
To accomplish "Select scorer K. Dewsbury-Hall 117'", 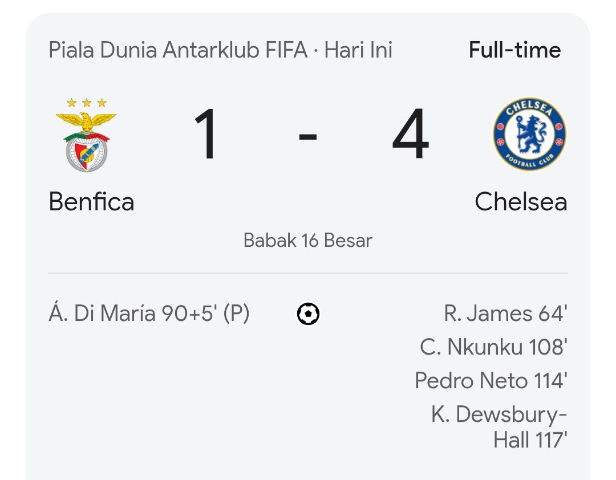I will [x=499, y=426].
